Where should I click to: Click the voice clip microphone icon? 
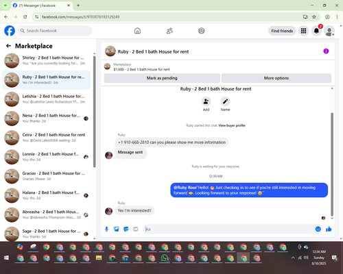(x=106, y=229)
